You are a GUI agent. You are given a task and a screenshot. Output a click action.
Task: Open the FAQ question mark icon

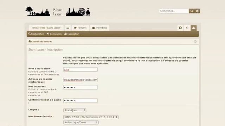tap(180, 28)
